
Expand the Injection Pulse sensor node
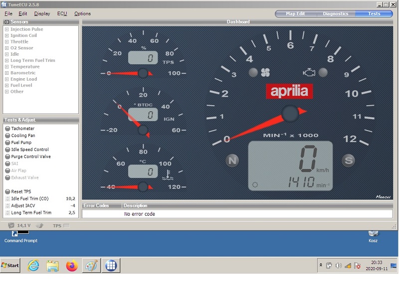click(x=7, y=29)
